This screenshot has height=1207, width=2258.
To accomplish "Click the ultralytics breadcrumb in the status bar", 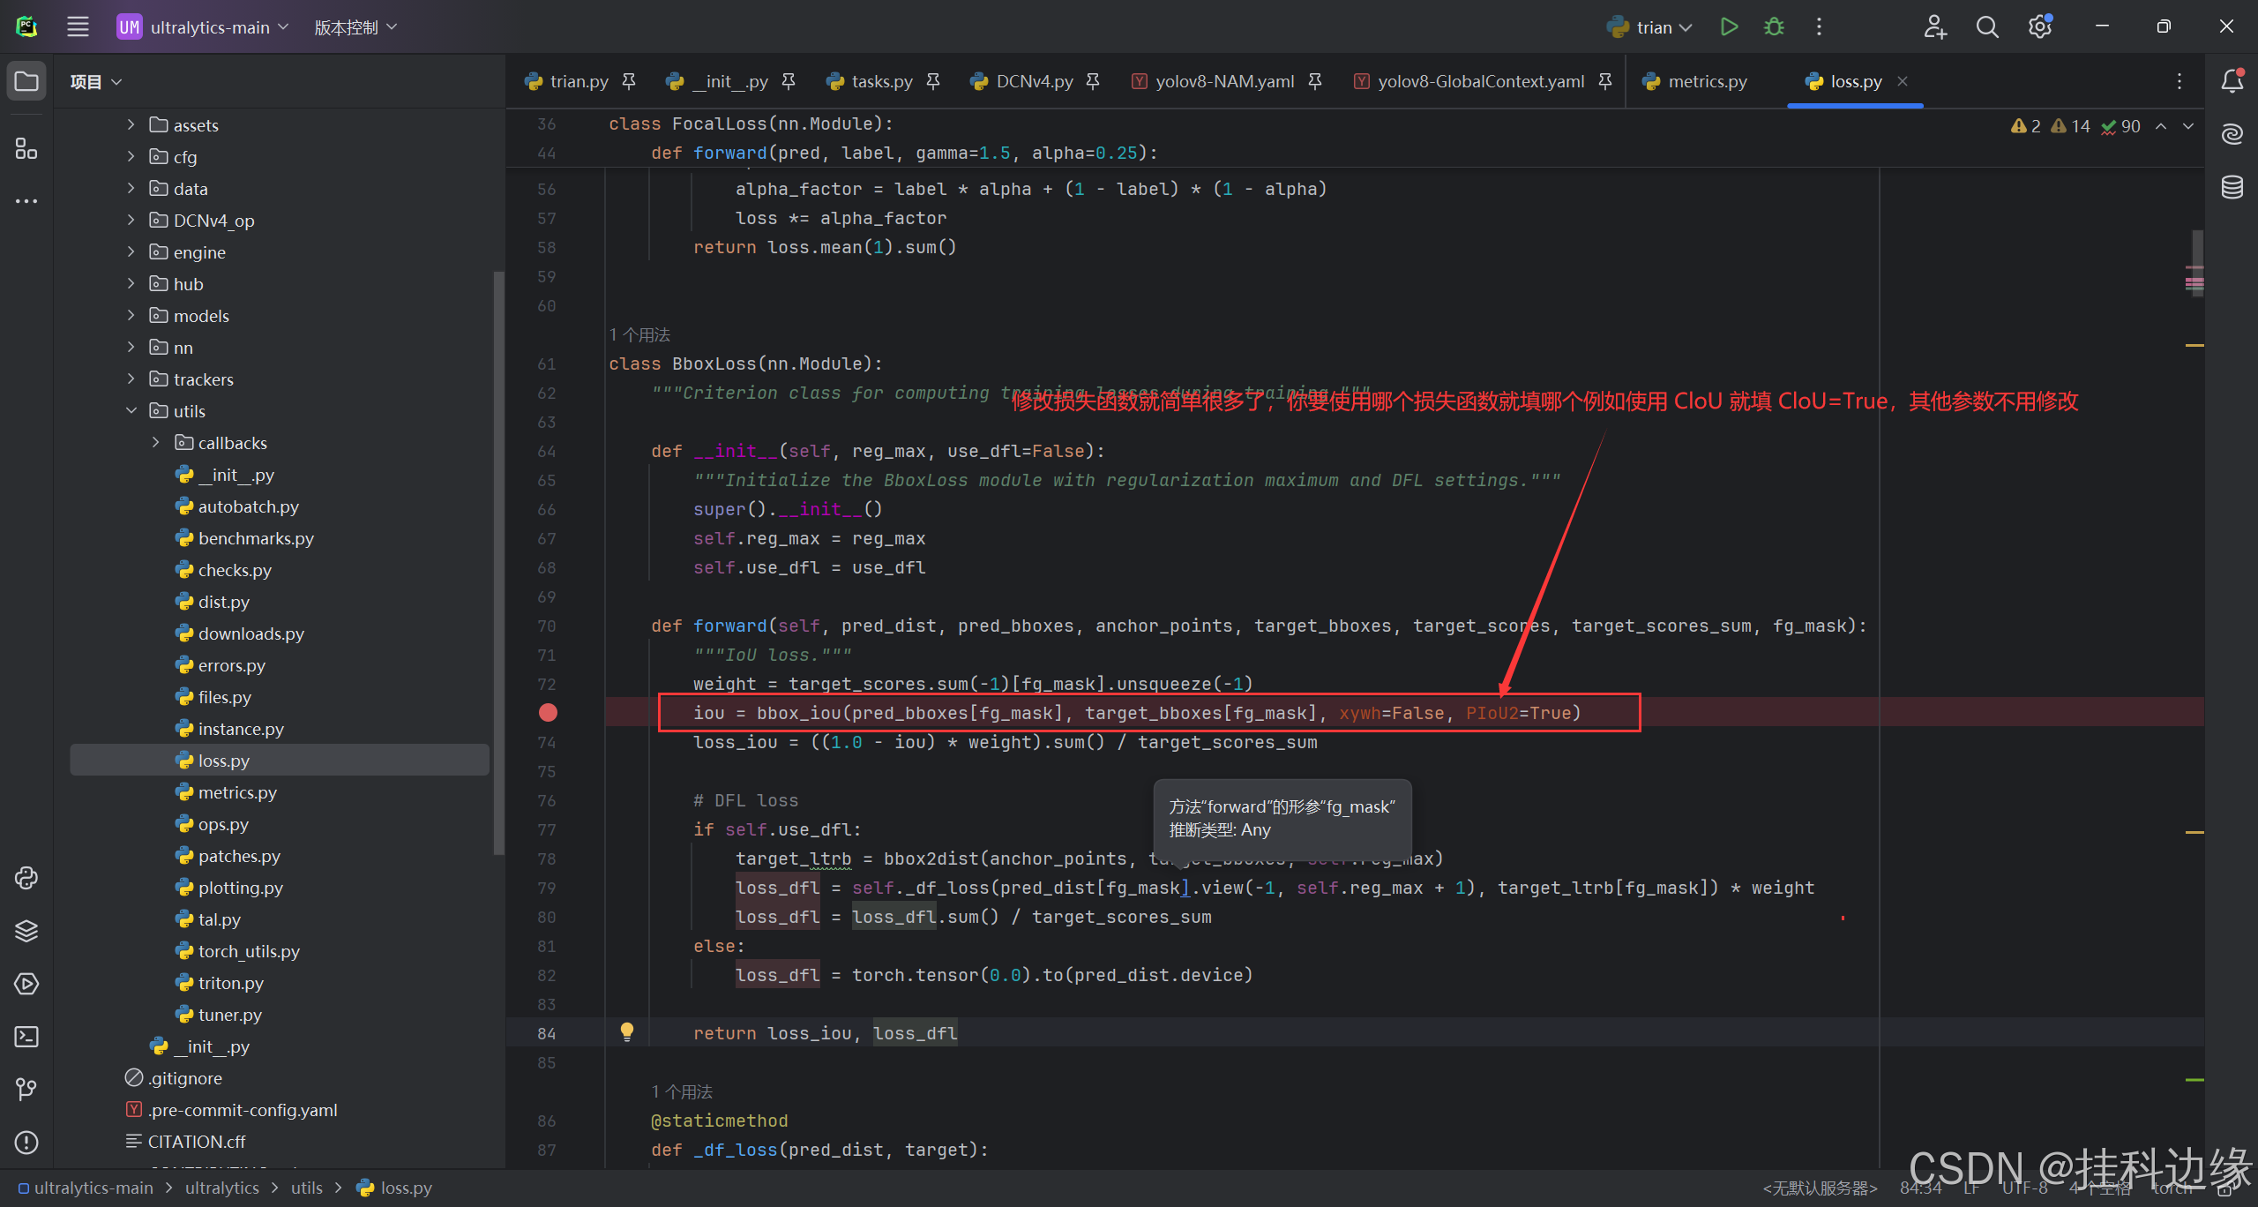I will (x=222, y=1188).
